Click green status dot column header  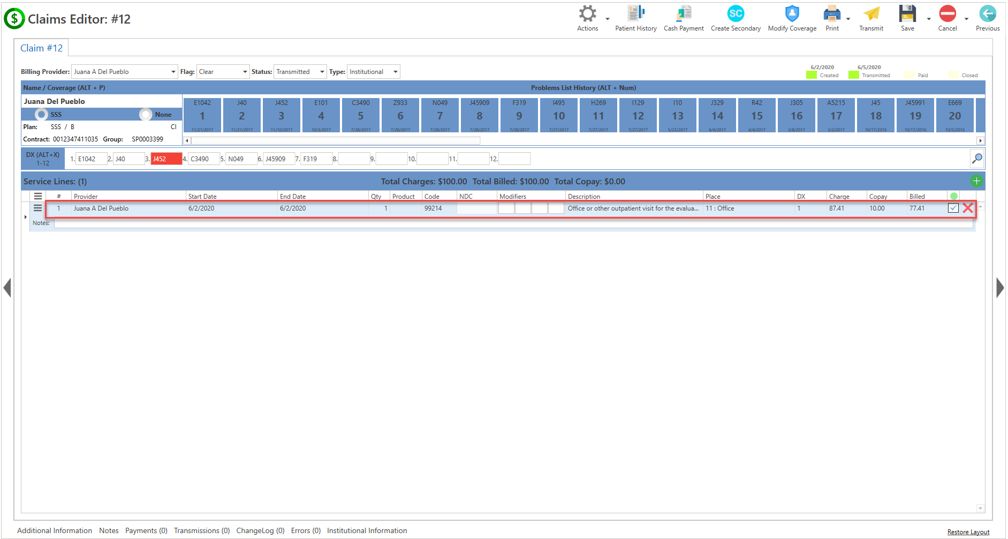[x=954, y=196]
